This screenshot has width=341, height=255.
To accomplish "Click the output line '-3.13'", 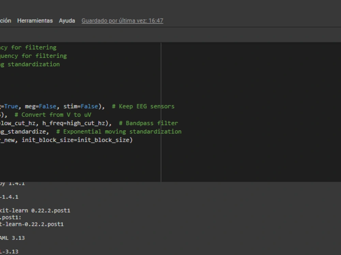I will click(x=9, y=252).
